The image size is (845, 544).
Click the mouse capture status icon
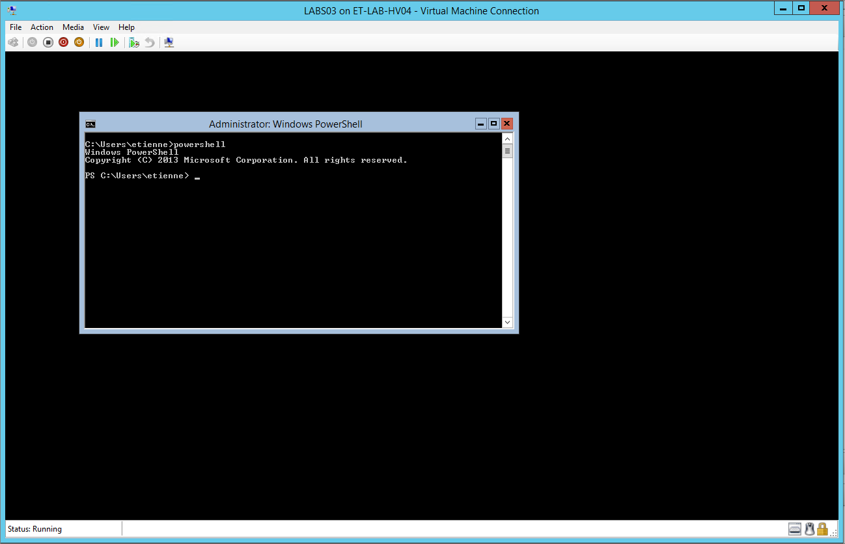point(809,528)
